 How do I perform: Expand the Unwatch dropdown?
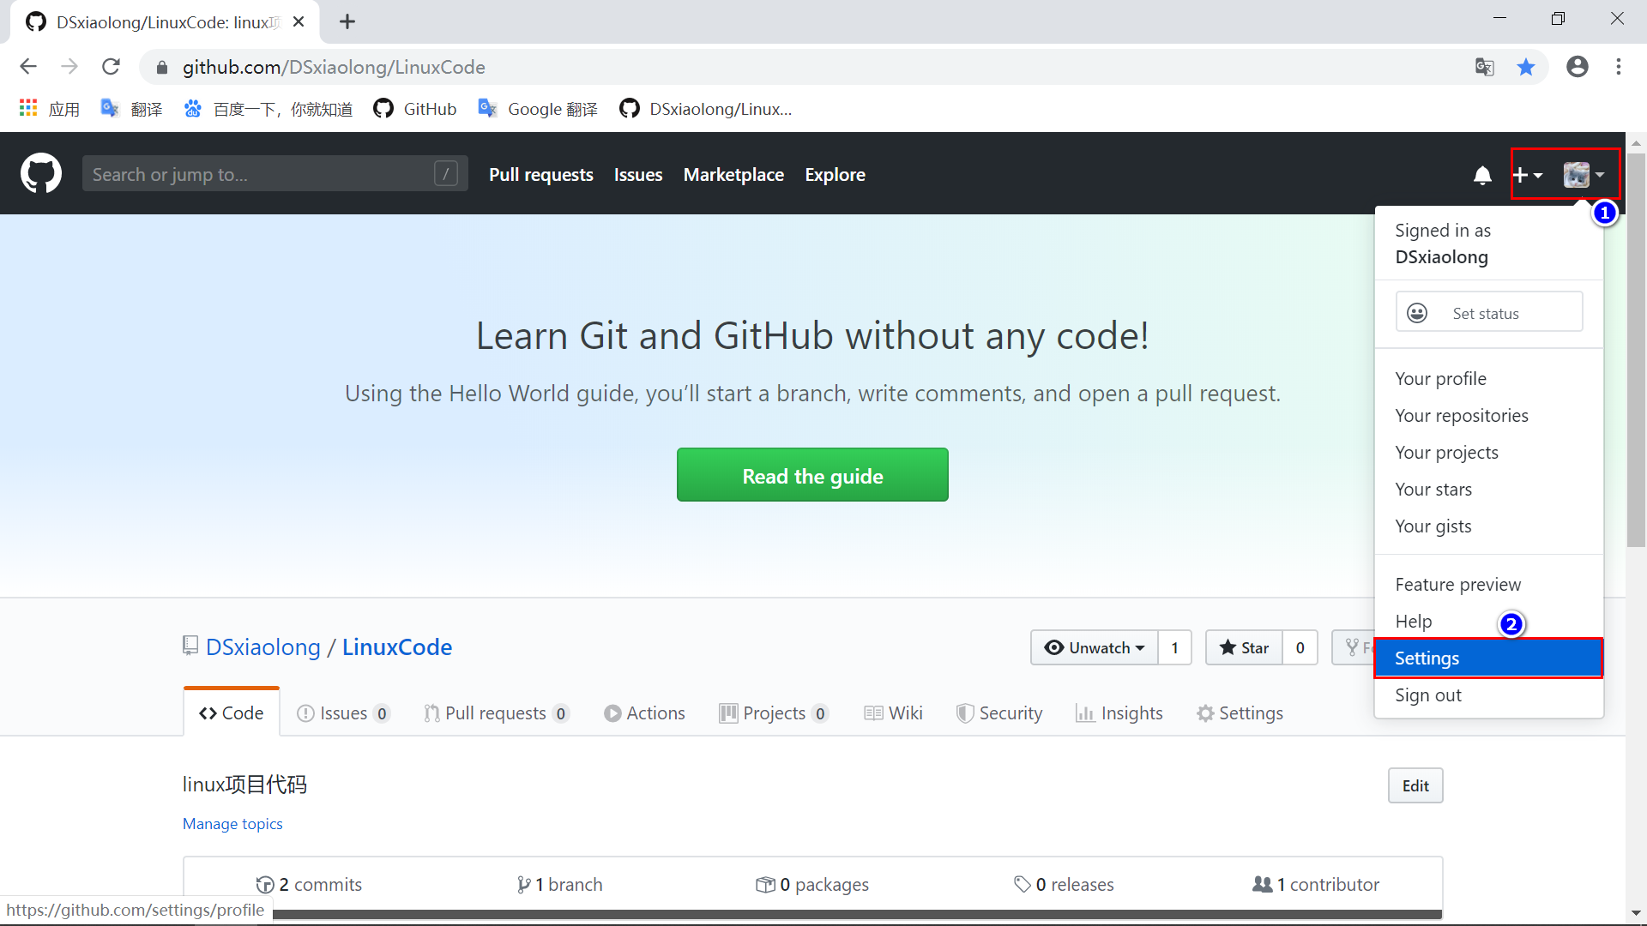[1095, 647]
